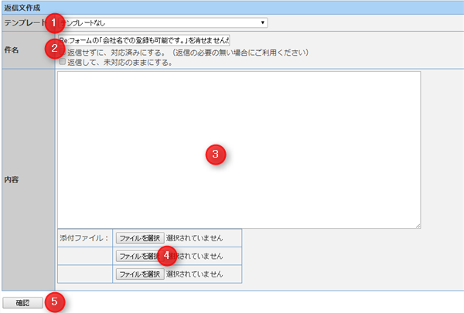Click the red number 5 marker
The width and height of the screenshot is (464, 313).
click(53, 302)
